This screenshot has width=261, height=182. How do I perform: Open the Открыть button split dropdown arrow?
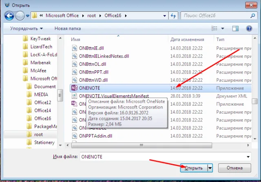(210, 168)
